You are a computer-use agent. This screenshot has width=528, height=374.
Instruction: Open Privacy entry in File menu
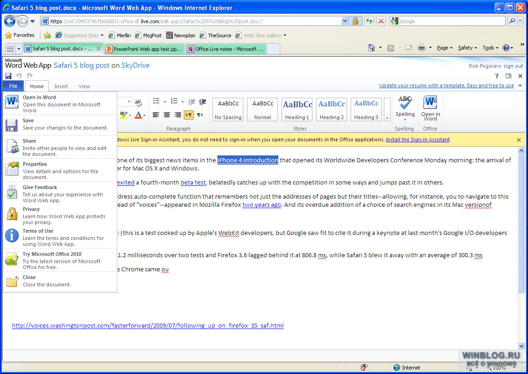pos(60,215)
